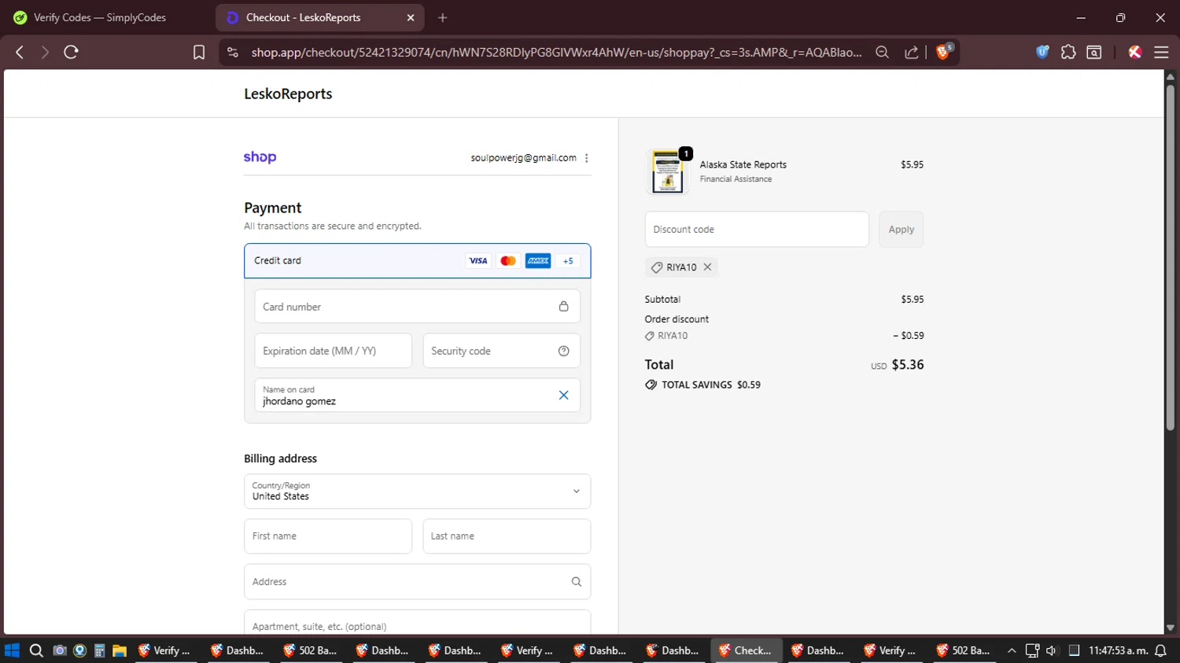Image resolution: width=1180 pixels, height=663 pixels.
Task: Click the share icon in address bar
Action: tap(911, 52)
